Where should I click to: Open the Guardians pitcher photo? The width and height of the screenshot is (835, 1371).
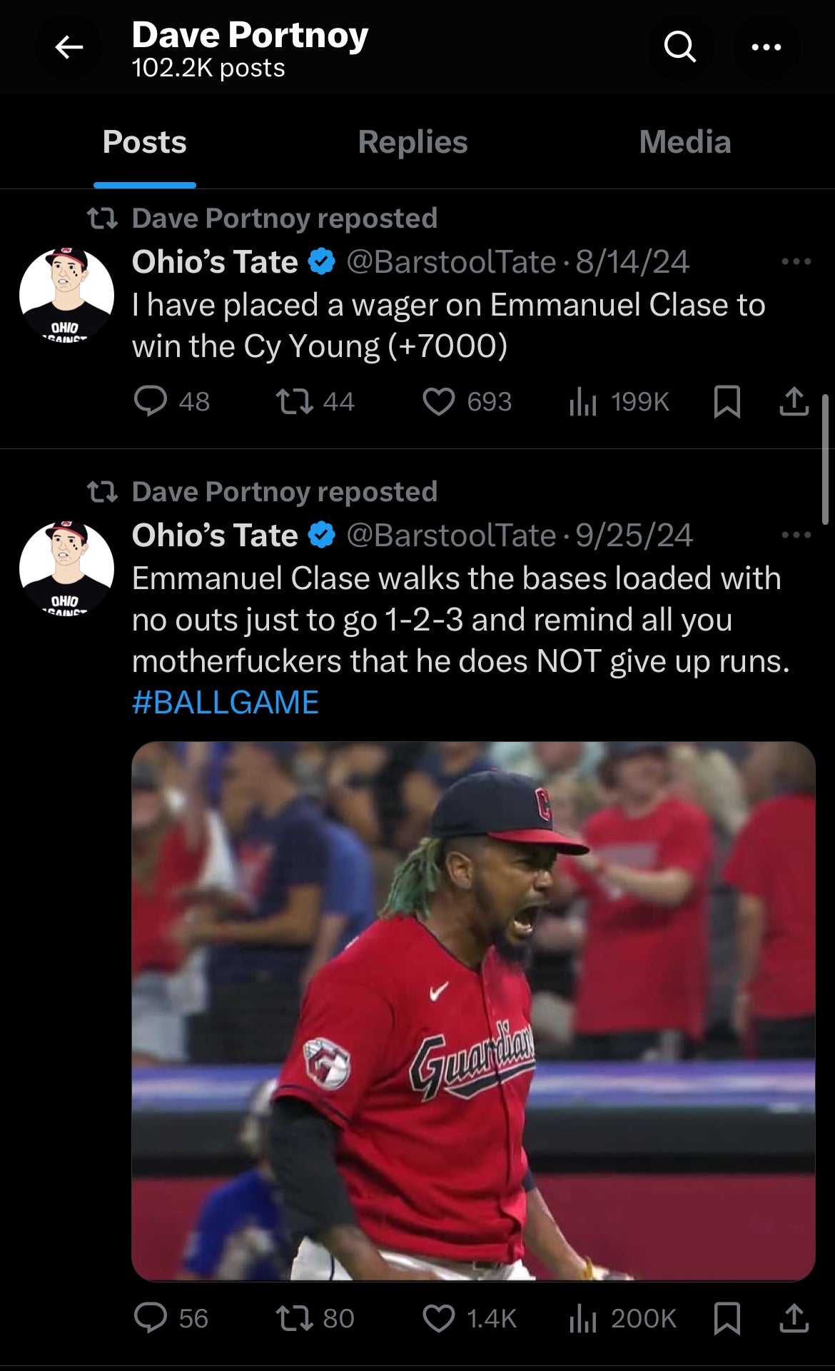473,1010
